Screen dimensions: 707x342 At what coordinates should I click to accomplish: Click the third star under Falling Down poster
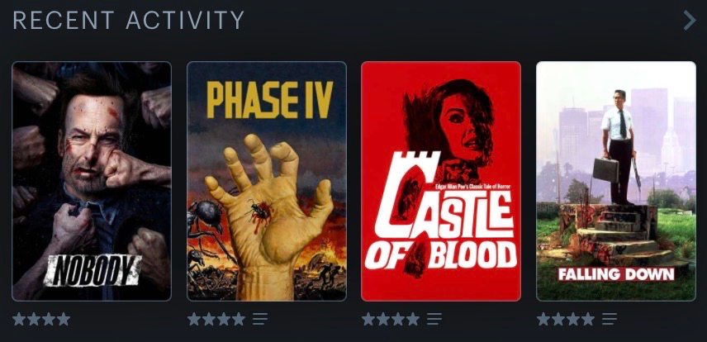click(x=573, y=320)
